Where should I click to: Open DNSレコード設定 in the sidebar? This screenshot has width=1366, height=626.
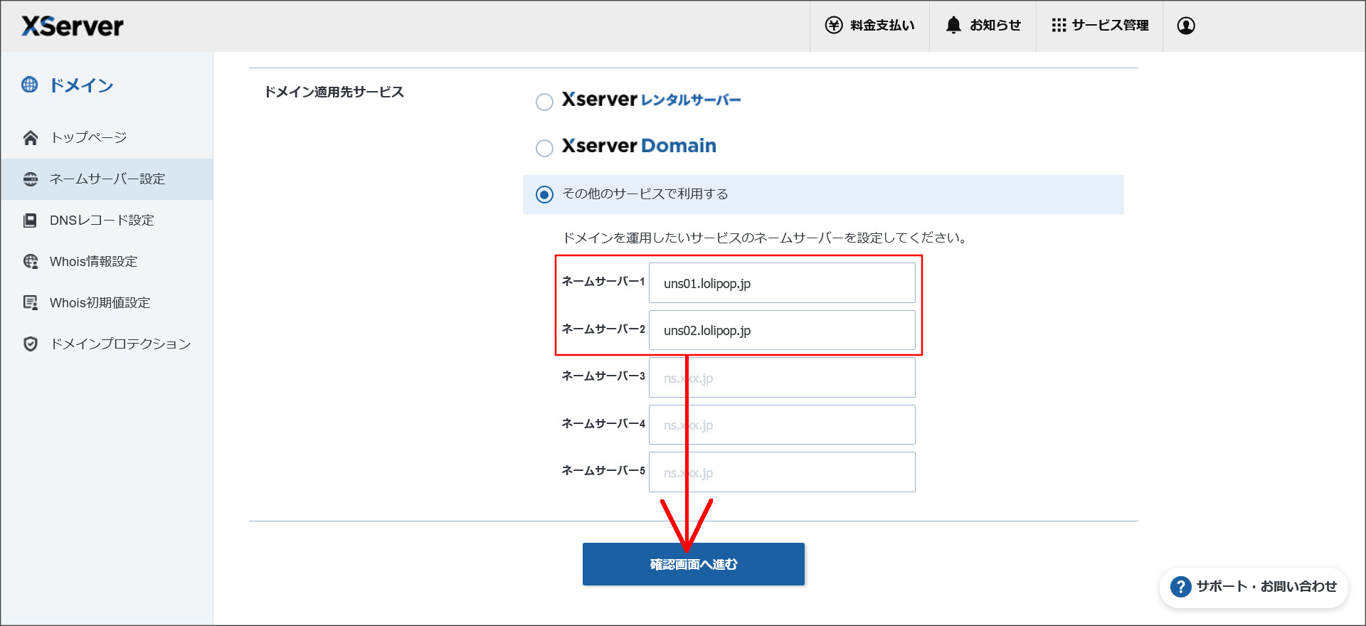click(x=107, y=220)
